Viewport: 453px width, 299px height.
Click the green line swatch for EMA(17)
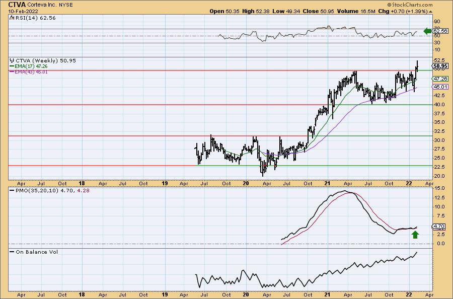[12, 66]
